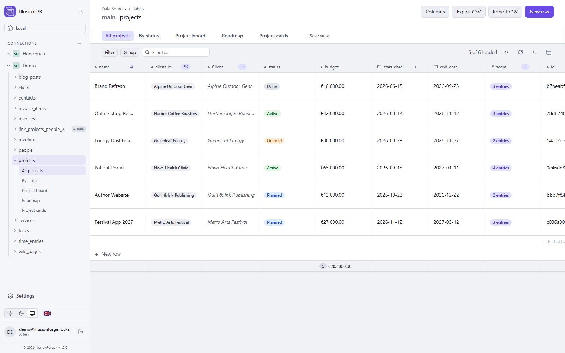Expand the meetings table
Screen dimensions: 565x353
(15, 139)
